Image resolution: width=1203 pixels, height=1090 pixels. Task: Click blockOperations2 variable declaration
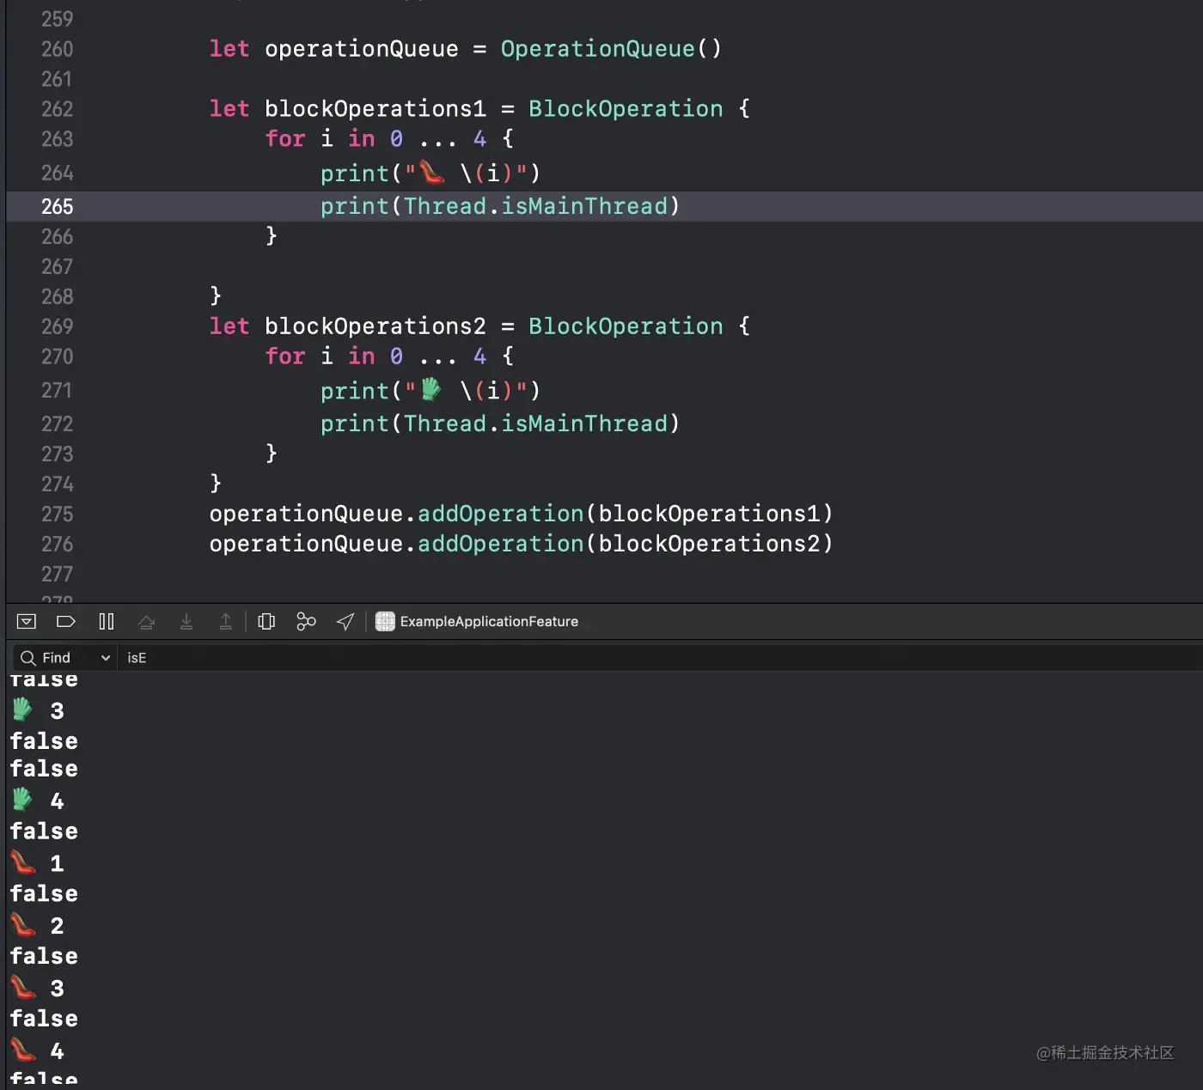coord(376,326)
